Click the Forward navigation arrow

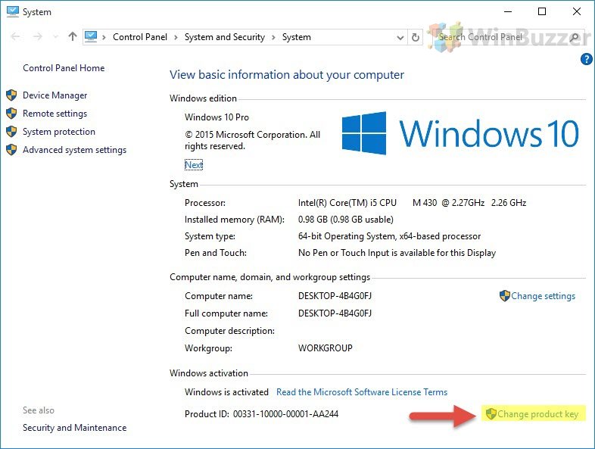click(x=38, y=36)
